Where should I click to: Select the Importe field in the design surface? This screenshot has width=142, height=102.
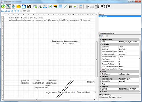(91, 82)
